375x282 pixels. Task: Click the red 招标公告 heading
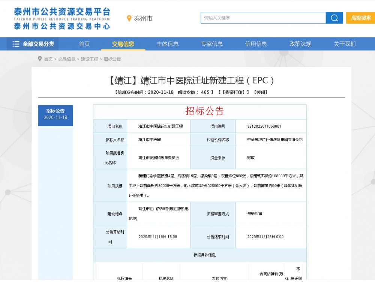[204, 111]
